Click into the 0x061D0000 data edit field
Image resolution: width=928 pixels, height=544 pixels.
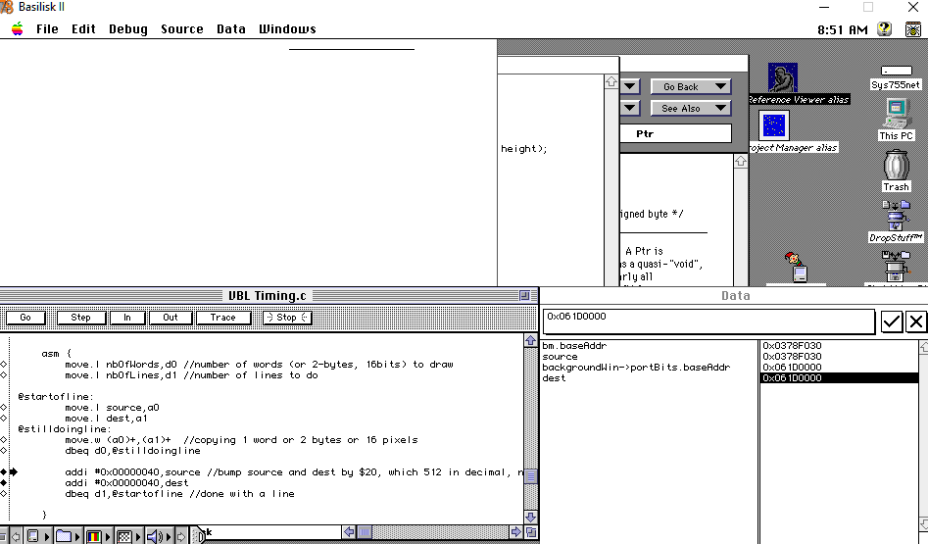(x=709, y=321)
